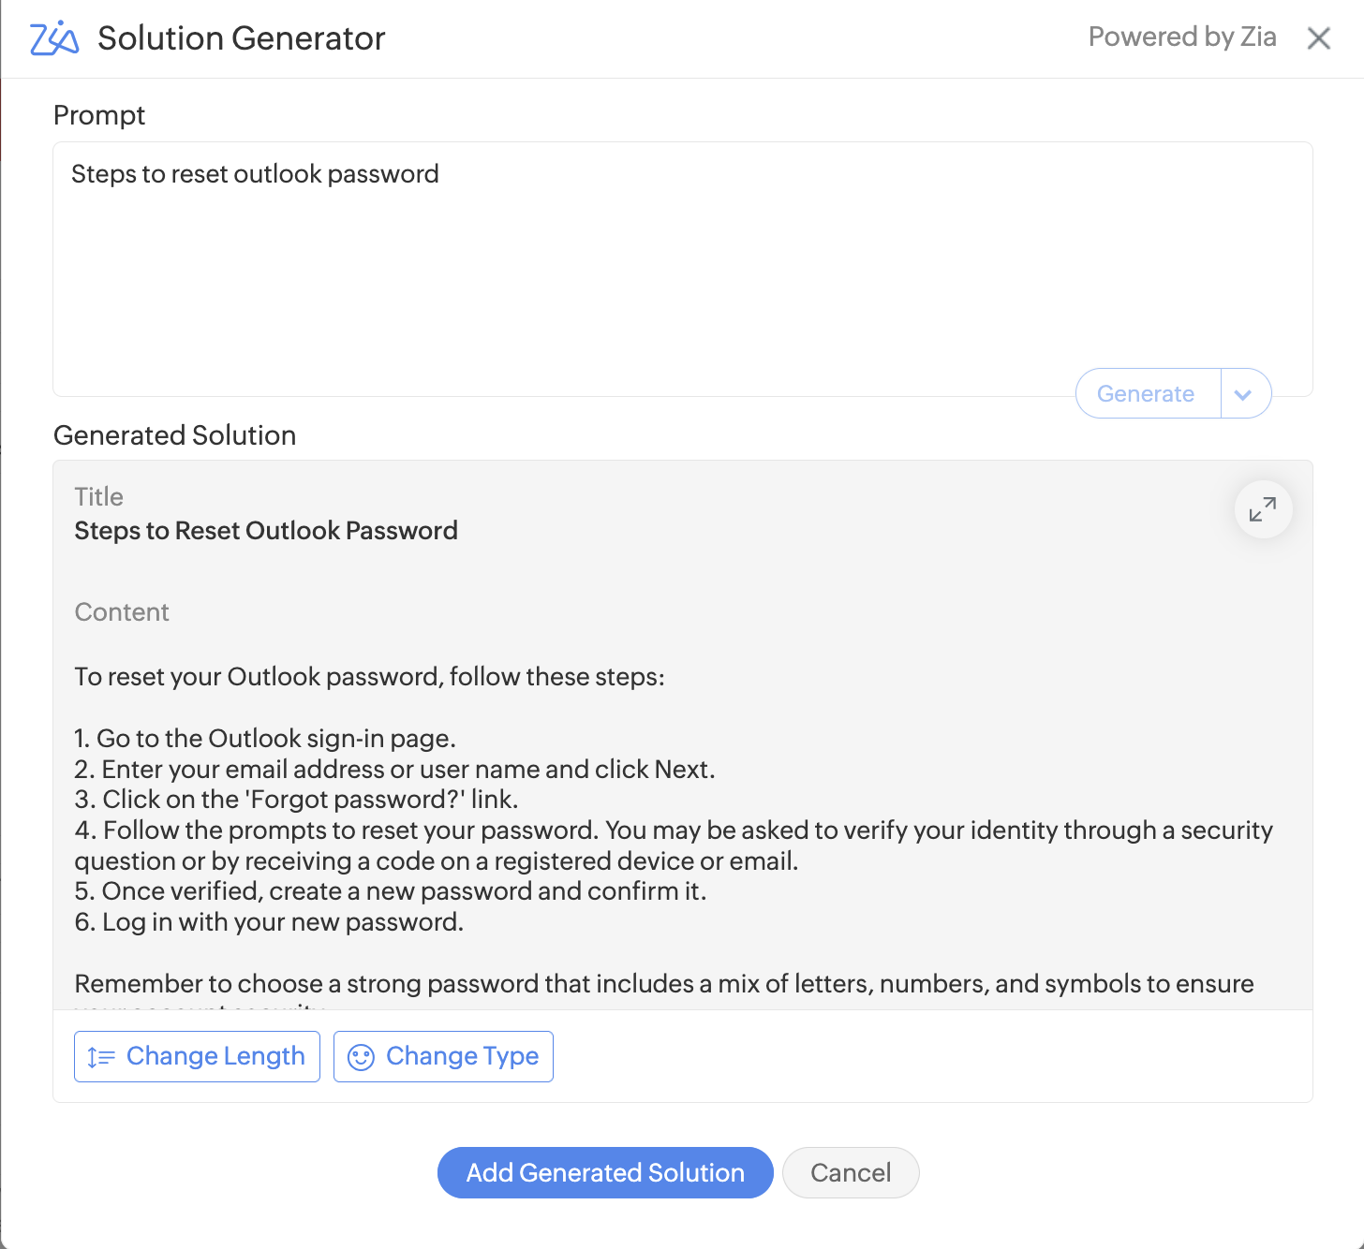This screenshot has width=1364, height=1249.
Task: Click the smiley icon on Change Type
Action: [361, 1057]
